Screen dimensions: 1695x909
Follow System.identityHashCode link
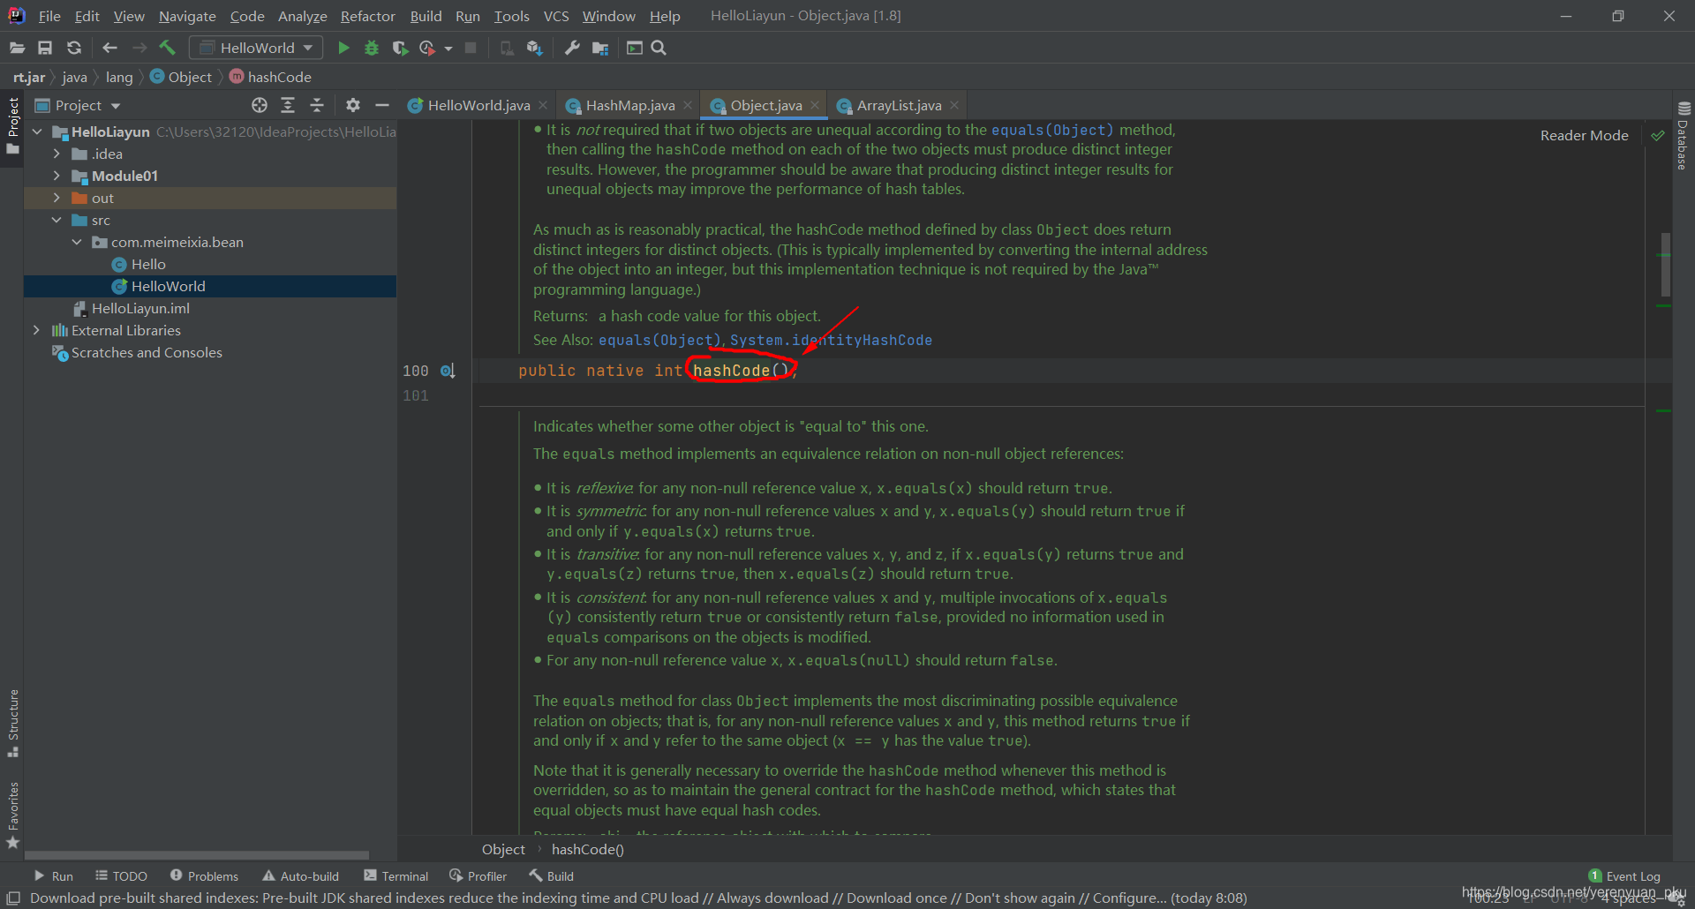[x=831, y=340]
